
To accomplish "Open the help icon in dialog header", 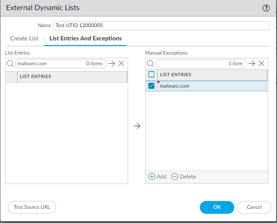I will point(266,8).
